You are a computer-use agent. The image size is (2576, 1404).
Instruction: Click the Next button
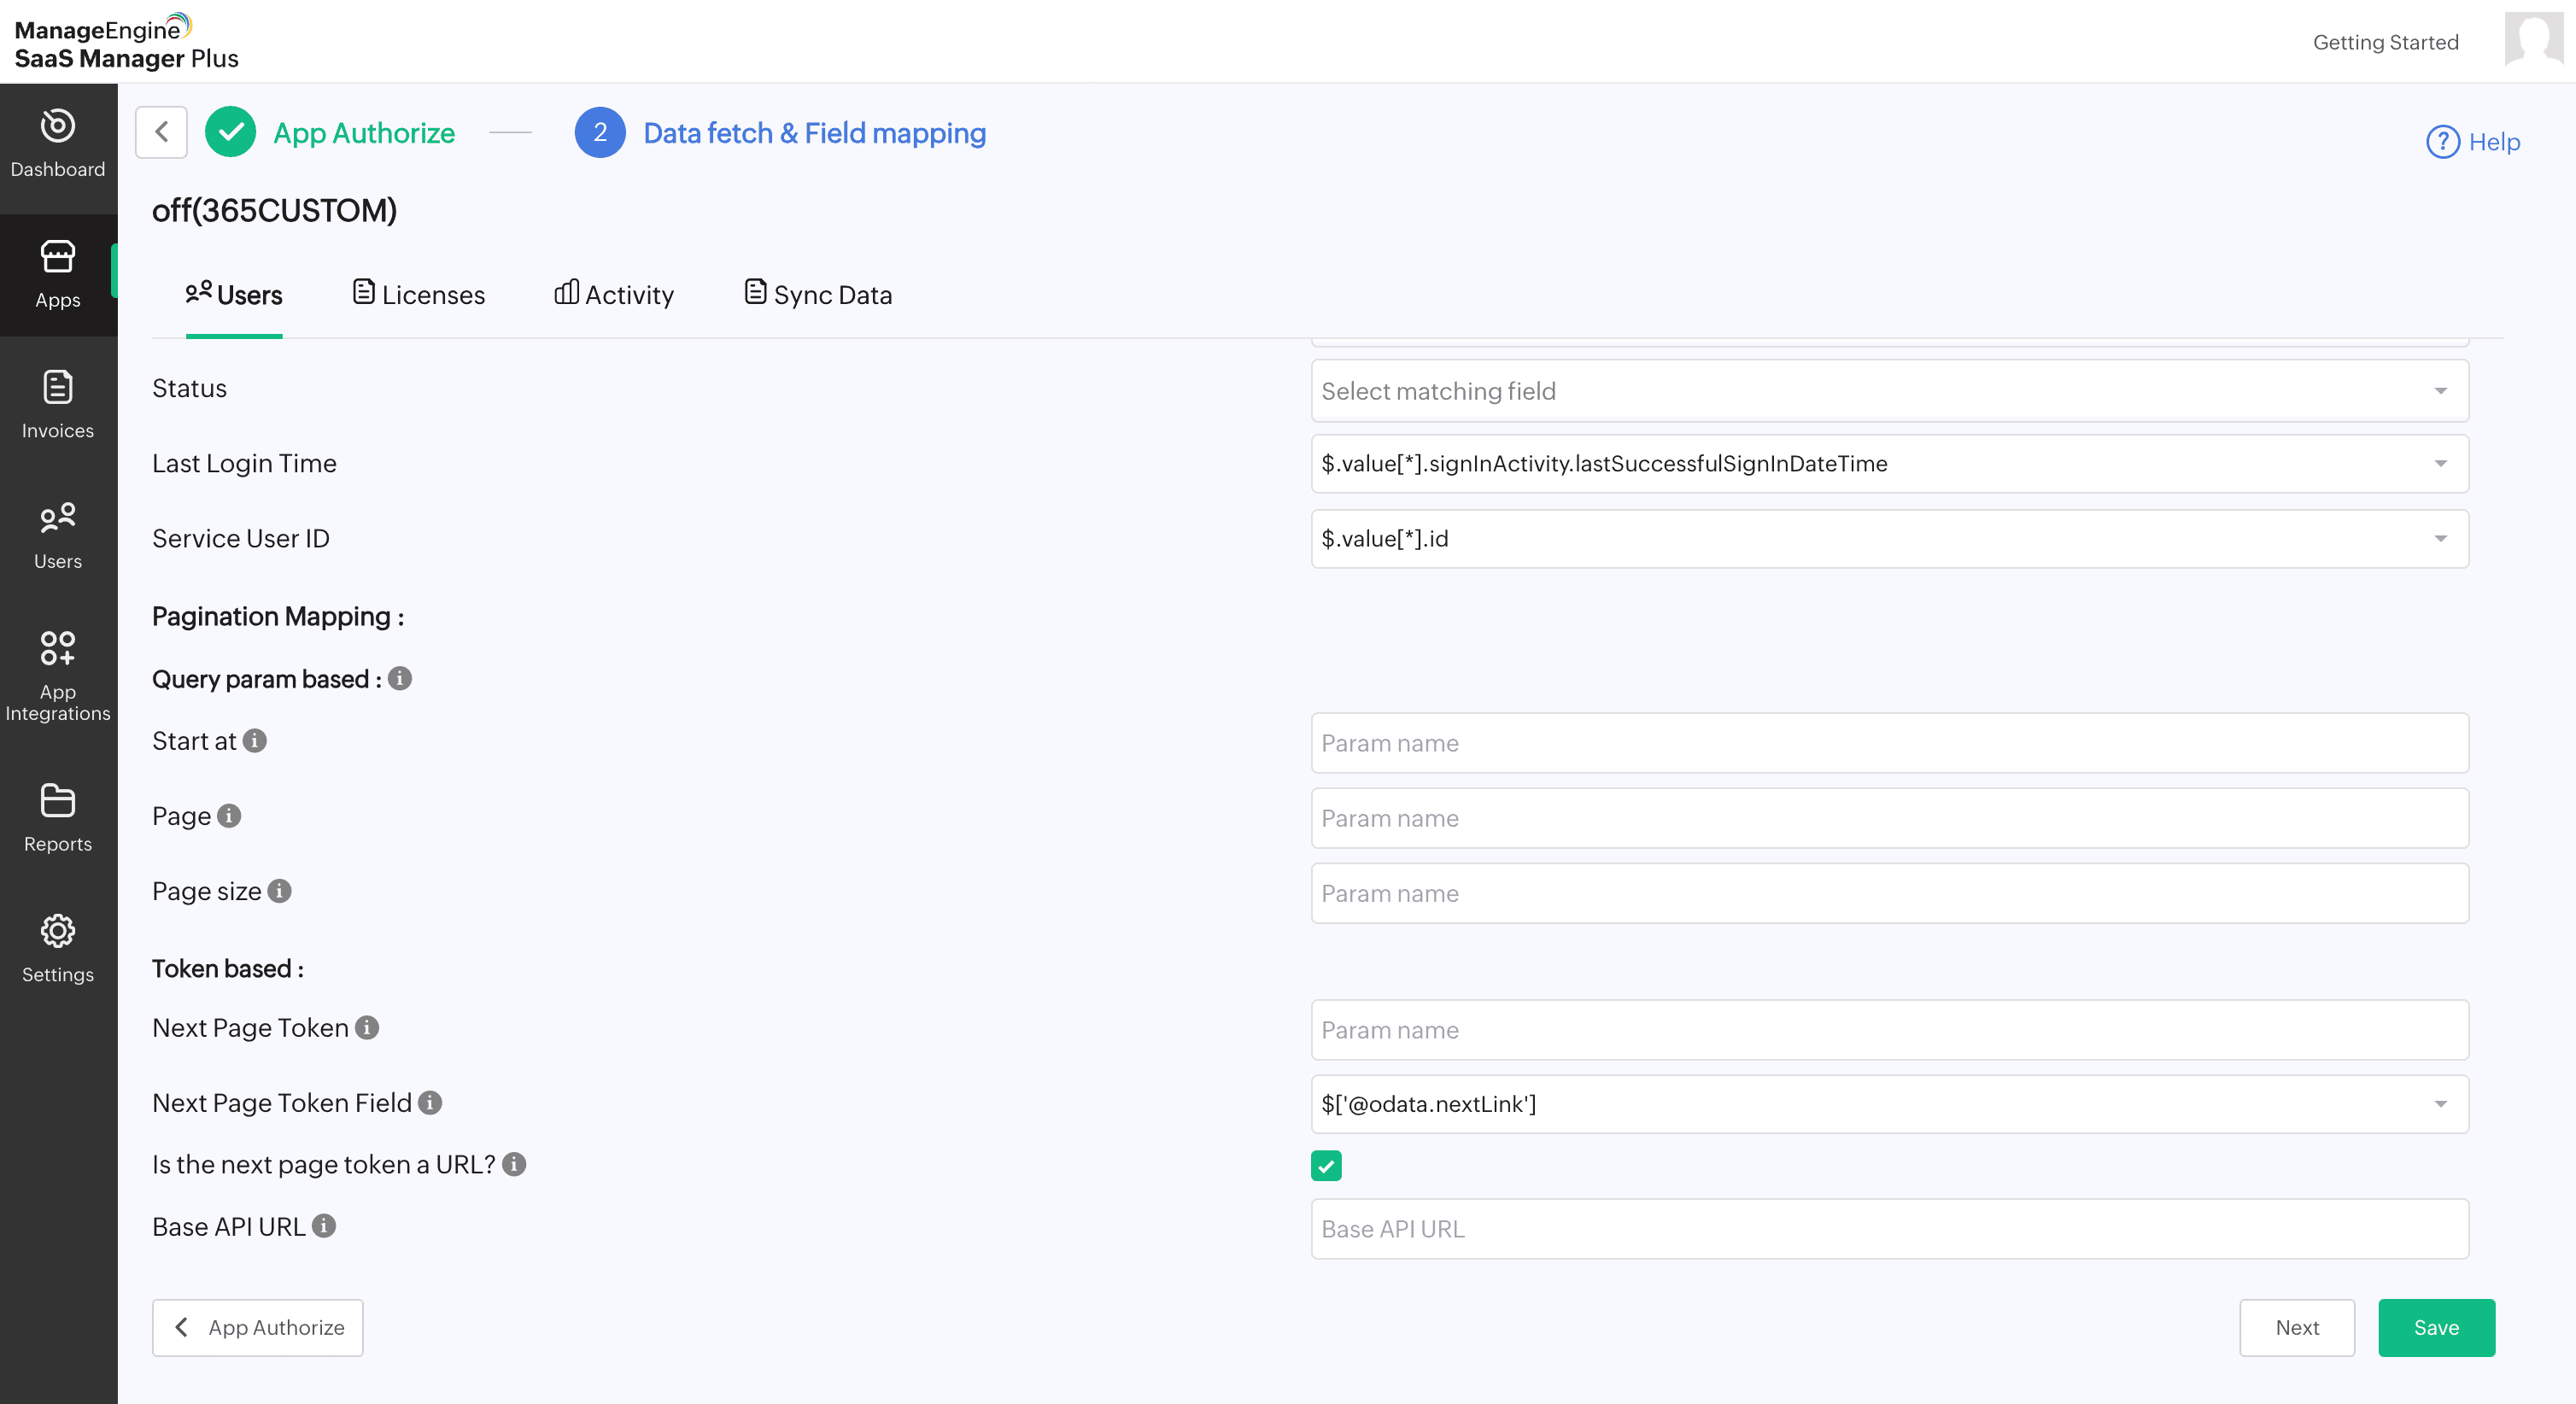pyautogui.click(x=2296, y=1328)
